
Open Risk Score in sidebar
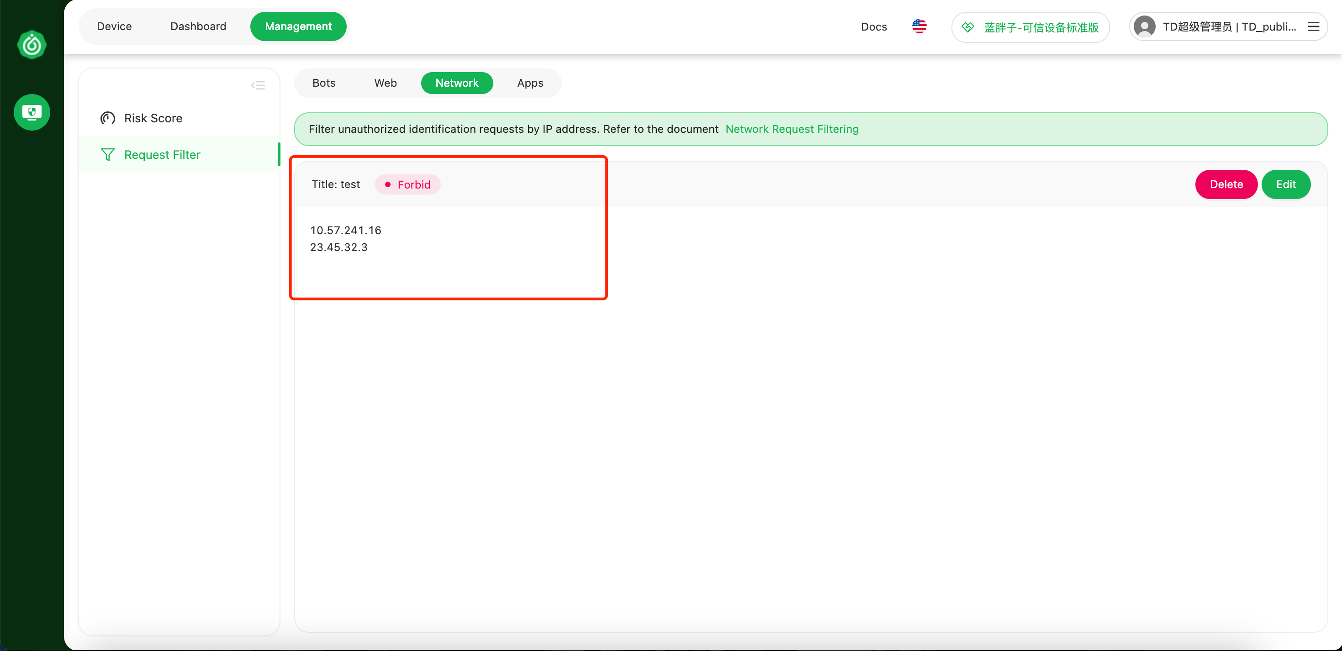179,118
